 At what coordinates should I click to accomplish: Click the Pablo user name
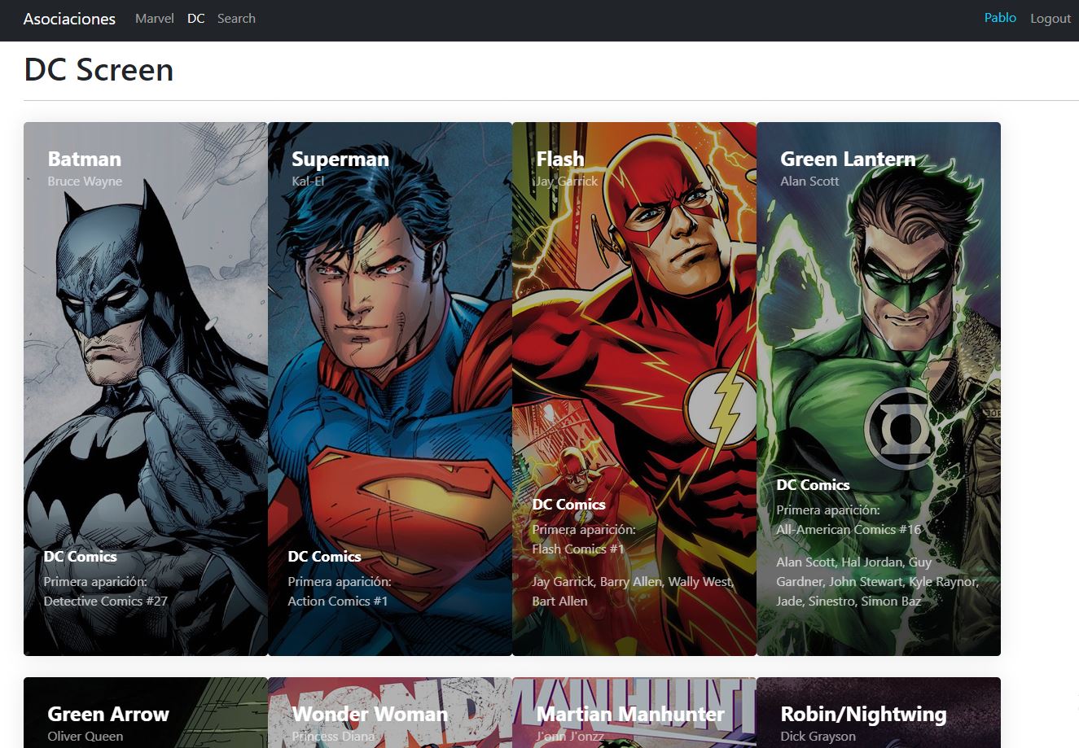1000,18
